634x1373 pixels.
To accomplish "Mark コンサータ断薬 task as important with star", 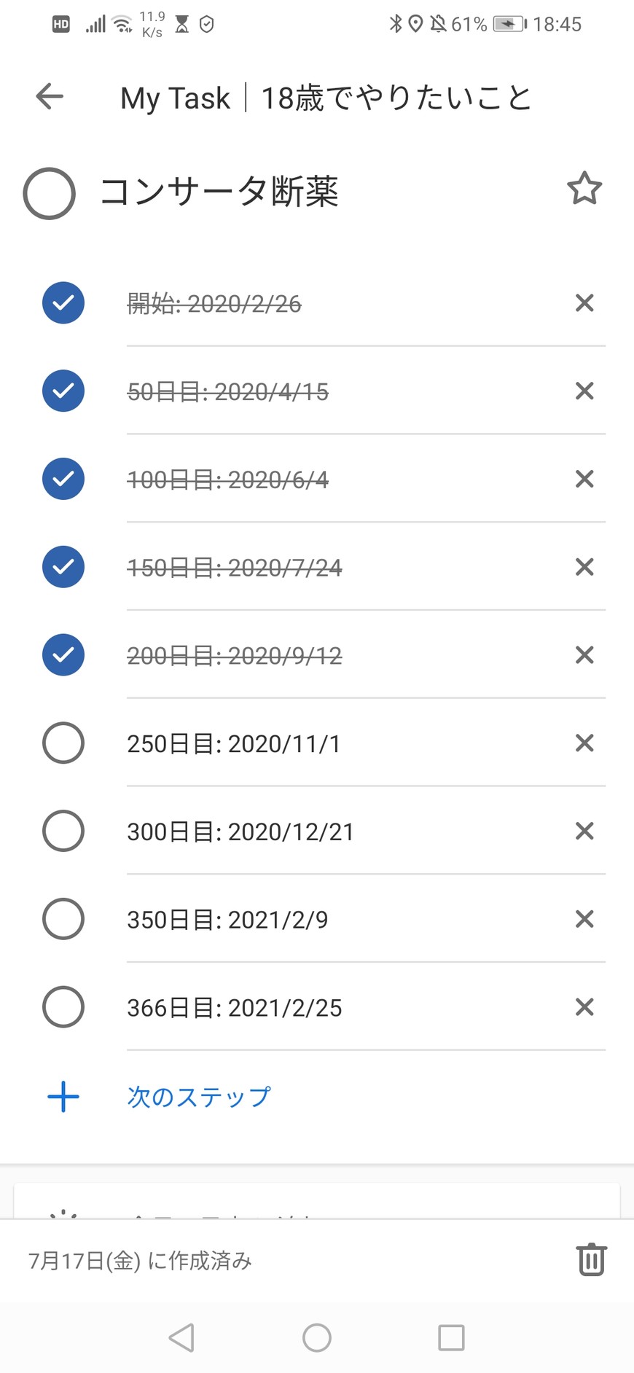I will click(x=584, y=189).
